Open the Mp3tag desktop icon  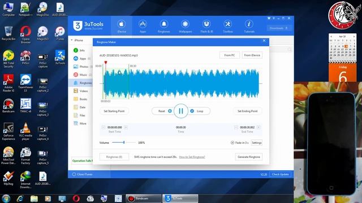[x=8, y=178]
